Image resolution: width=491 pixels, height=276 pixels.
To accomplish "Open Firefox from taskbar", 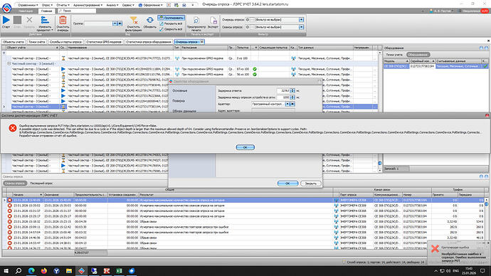I will [x=44, y=271].
